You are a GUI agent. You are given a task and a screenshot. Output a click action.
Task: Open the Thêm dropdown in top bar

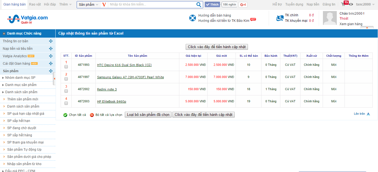65,4
